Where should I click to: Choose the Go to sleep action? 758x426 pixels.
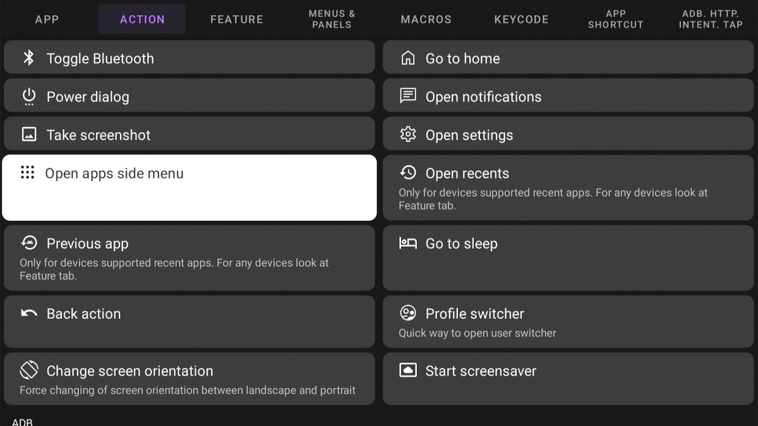click(568, 257)
